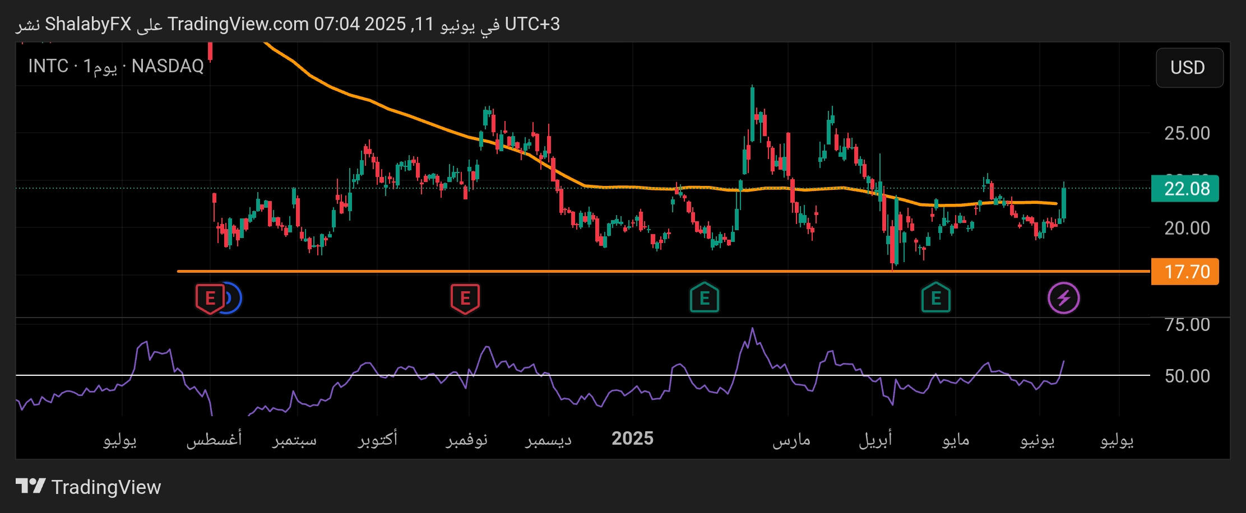Click the 75.00 RSI axis label
Viewport: 1246px width, 513px height.
[x=1187, y=325]
